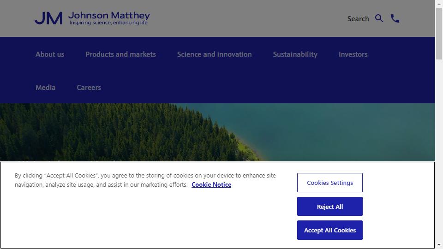This screenshot has height=249, width=443.
Task: Go to Science and innovation
Action: pyautogui.click(x=214, y=54)
